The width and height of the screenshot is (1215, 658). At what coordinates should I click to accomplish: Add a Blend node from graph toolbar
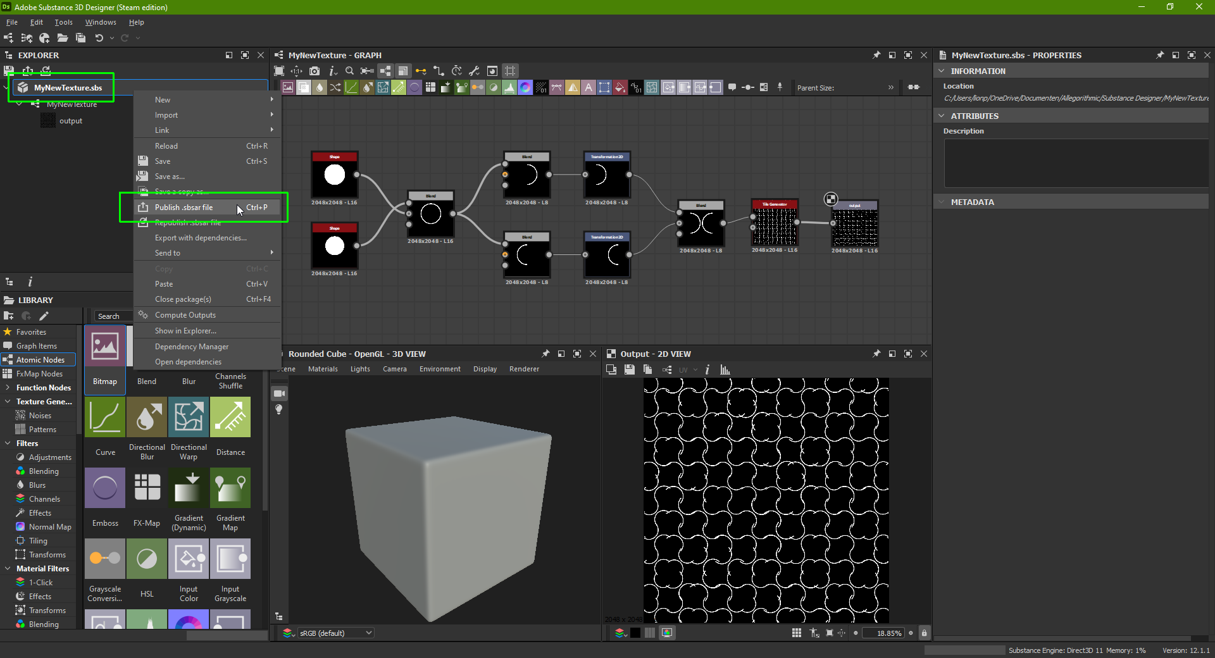(x=304, y=87)
